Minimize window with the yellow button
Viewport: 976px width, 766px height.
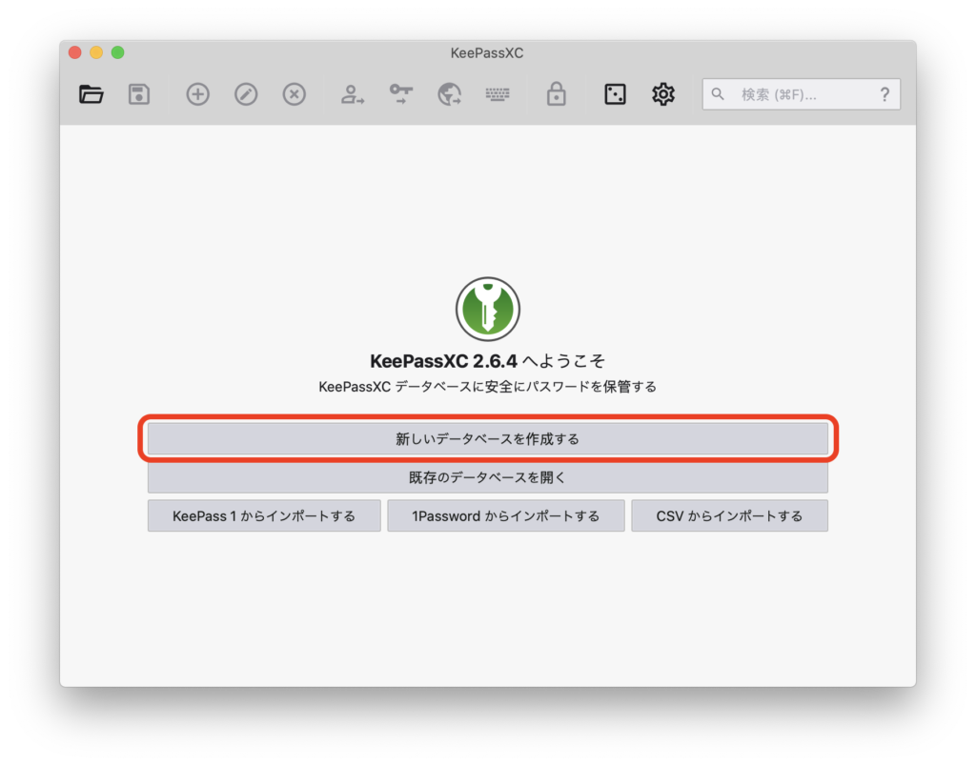[96, 52]
